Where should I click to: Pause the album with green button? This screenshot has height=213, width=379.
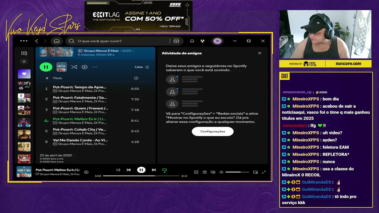point(46,67)
